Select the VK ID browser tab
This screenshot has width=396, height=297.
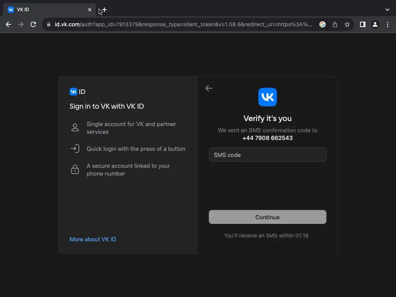click(x=49, y=10)
